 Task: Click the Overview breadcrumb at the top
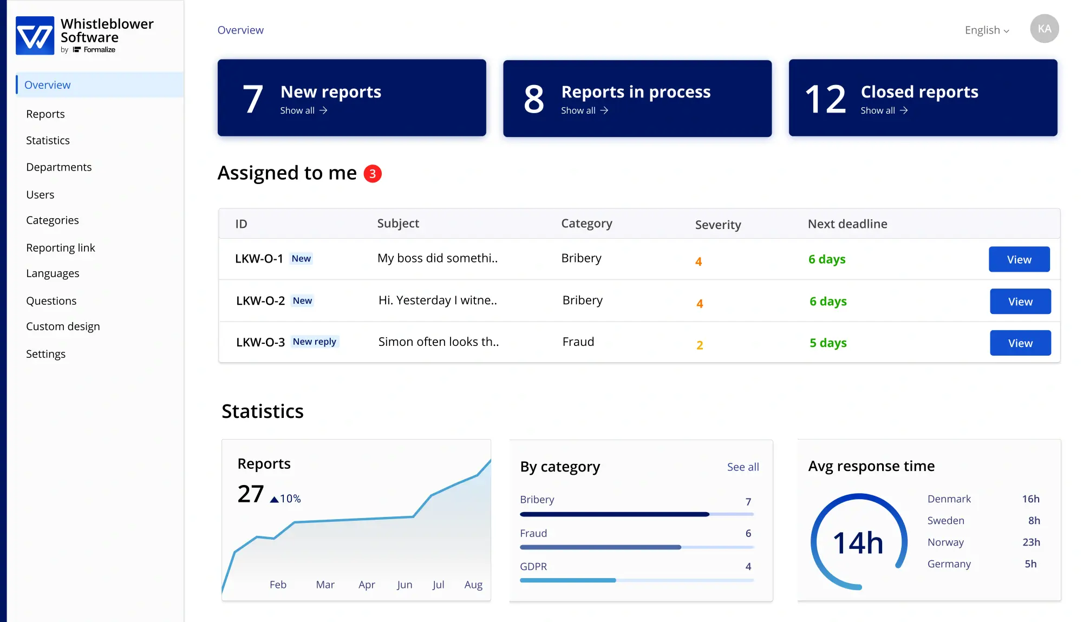[240, 30]
